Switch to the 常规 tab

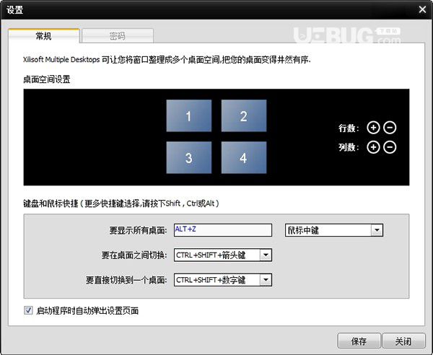(43, 36)
